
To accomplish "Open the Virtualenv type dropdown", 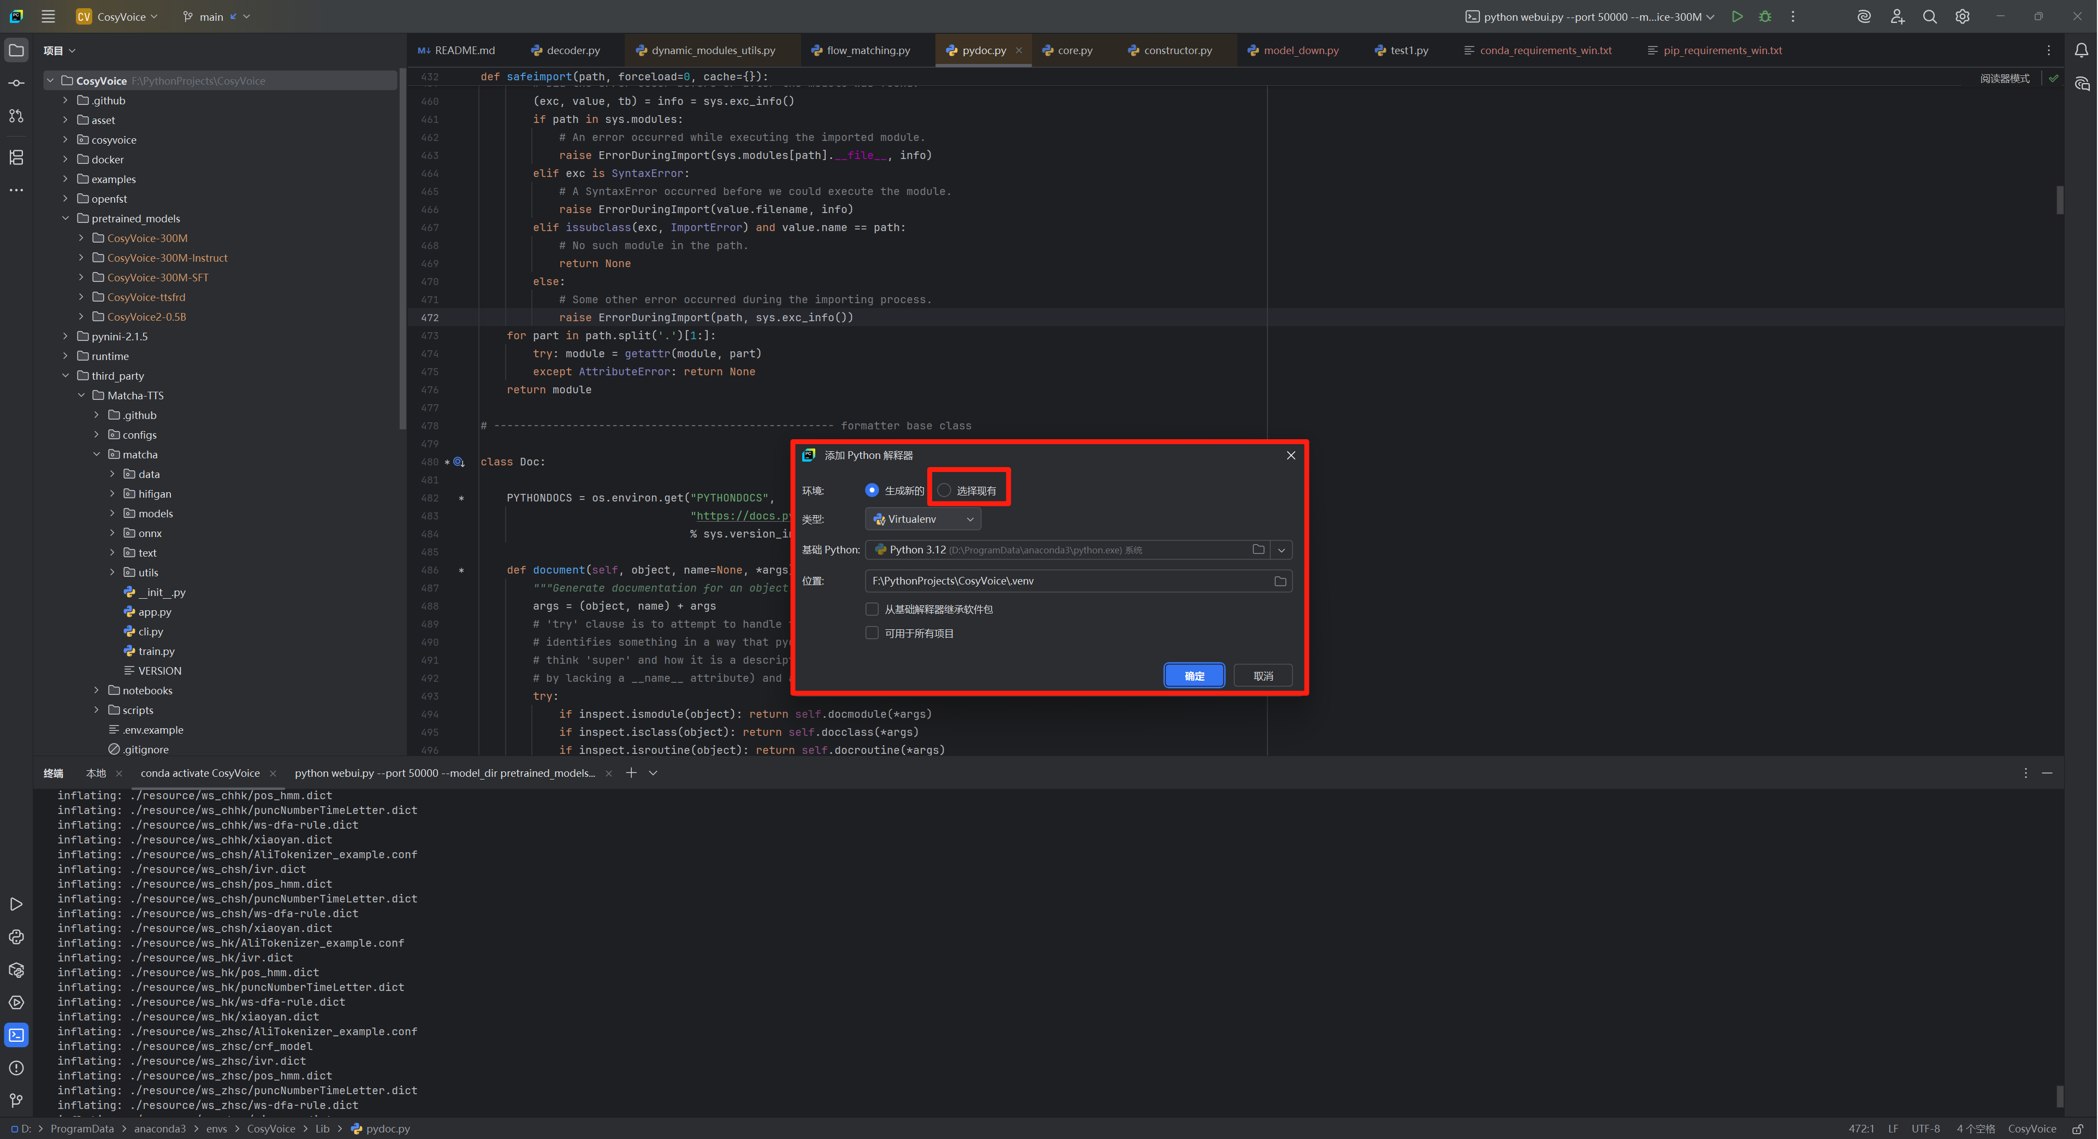I will point(923,519).
